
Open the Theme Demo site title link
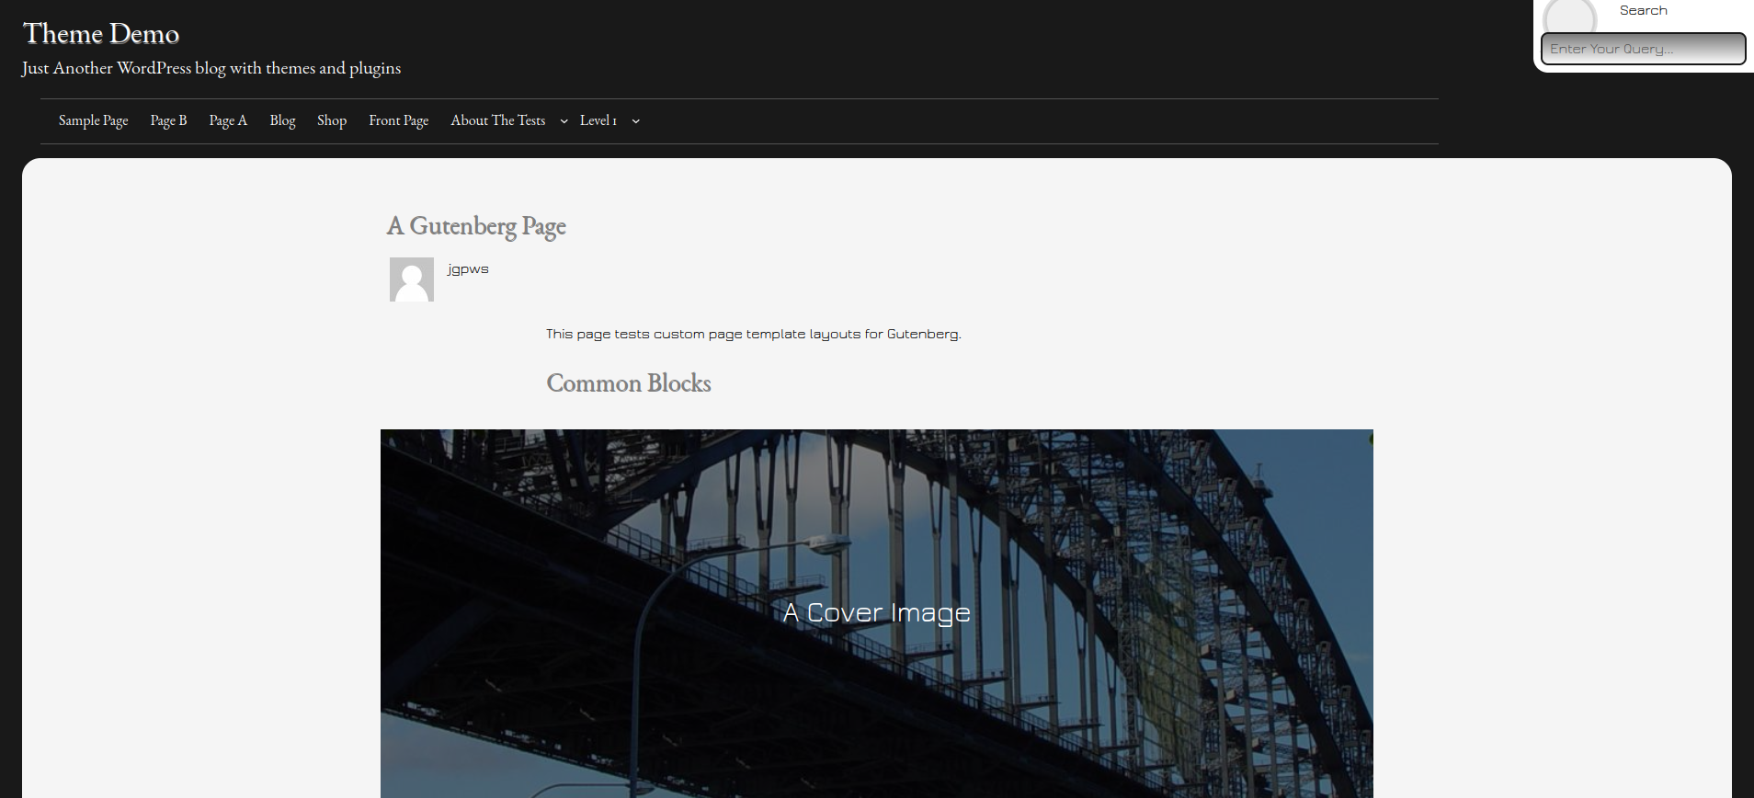[x=101, y=34]
